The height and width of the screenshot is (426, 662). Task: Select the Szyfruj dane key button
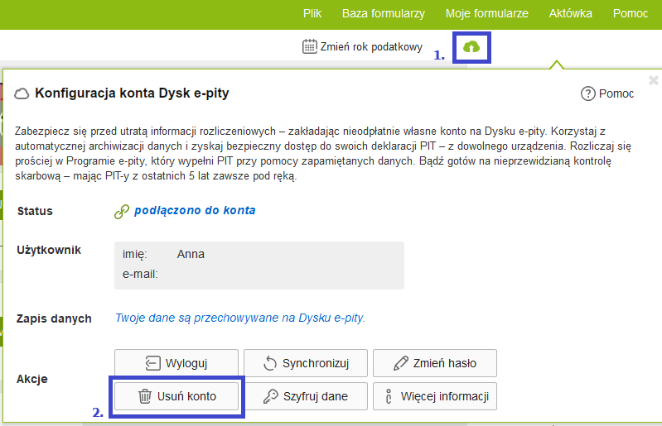(305, 396)
